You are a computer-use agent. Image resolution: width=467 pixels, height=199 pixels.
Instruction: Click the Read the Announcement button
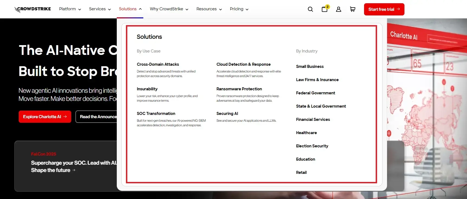(96, 117)
